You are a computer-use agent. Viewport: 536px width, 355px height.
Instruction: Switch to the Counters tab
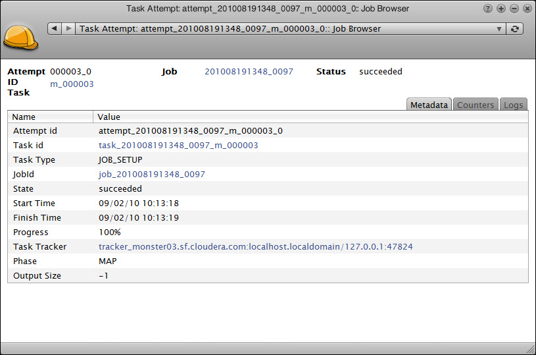coord(475,105)
